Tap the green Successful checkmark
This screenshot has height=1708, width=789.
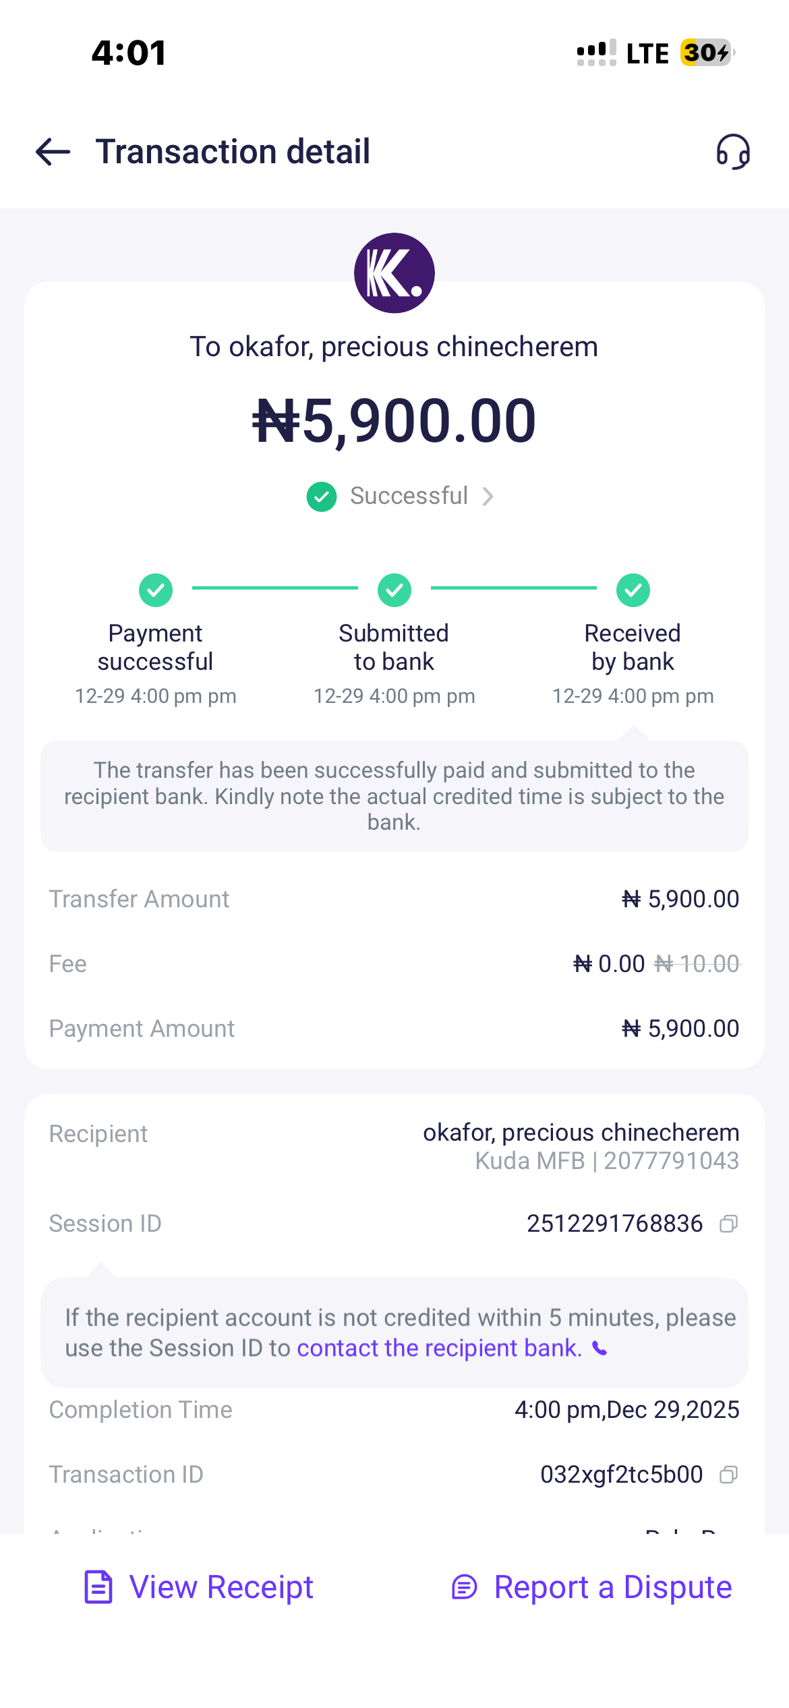tap(322, 496)
